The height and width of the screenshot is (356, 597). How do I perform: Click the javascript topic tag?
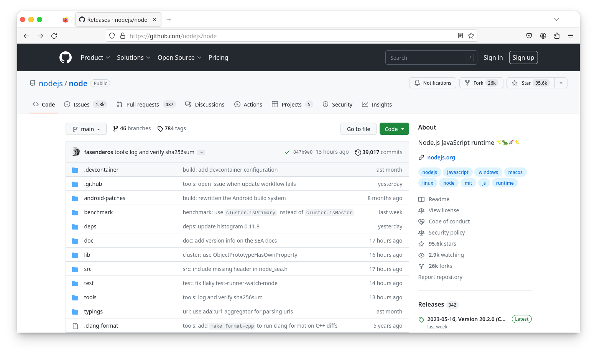[457, 172]
